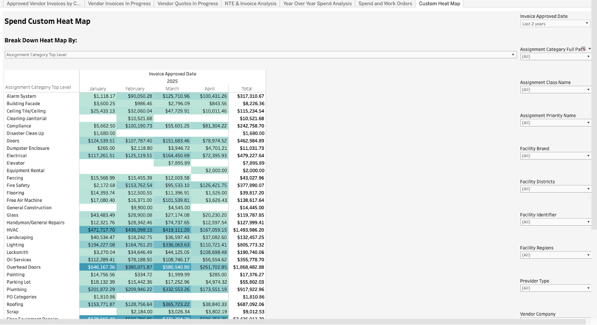
Task: Select Overhead Doors January heat map cell
Action: point(98,267)
